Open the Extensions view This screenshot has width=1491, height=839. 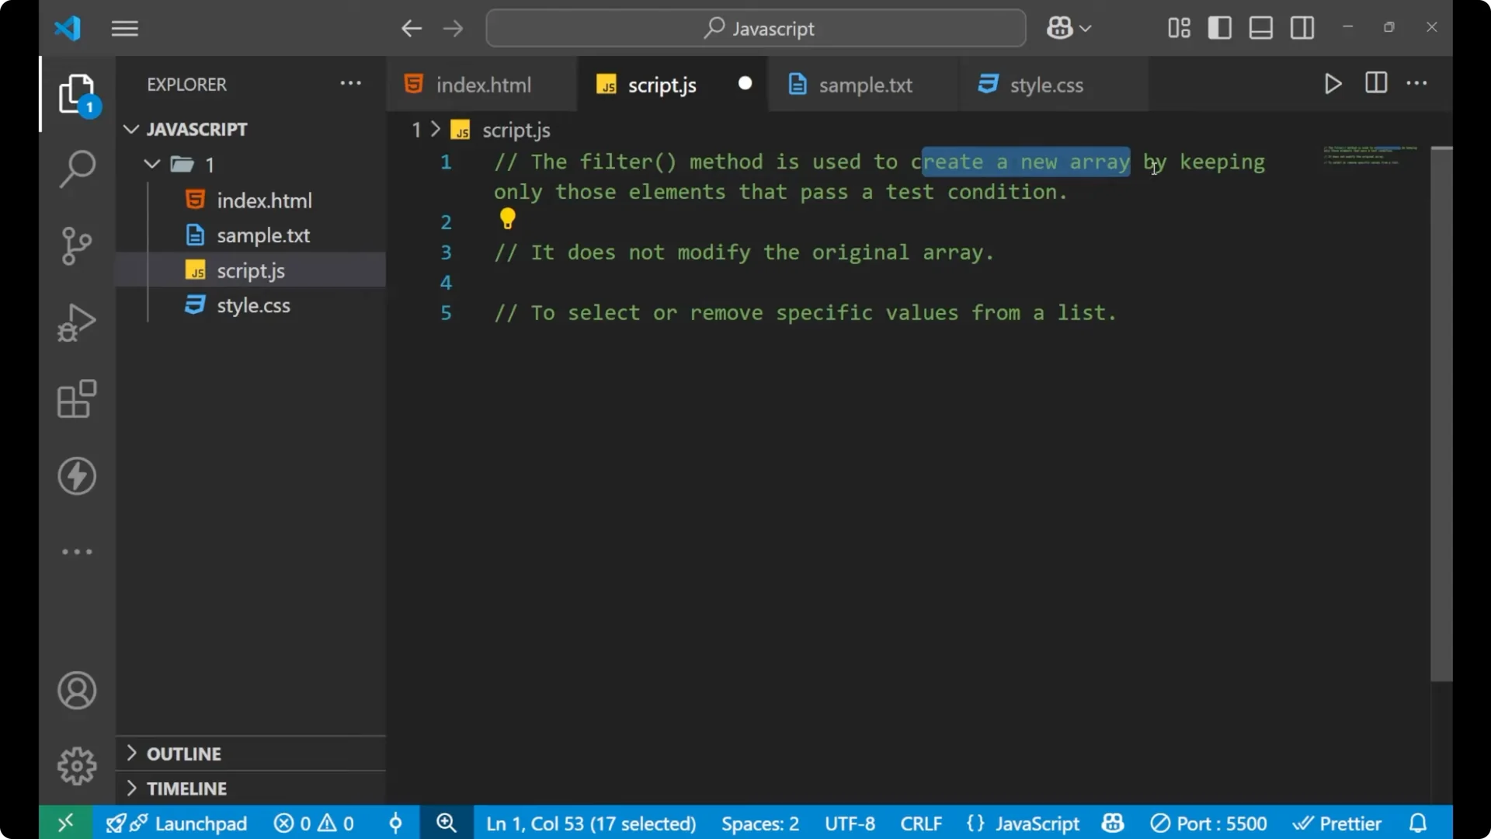76,399
